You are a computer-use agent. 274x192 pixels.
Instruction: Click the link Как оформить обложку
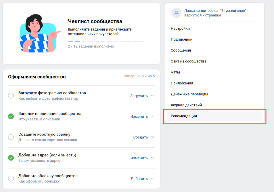[39, 181]
